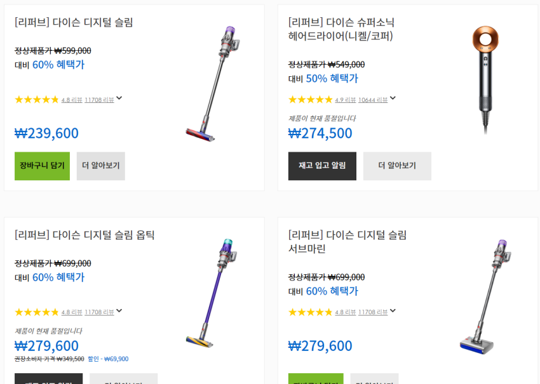Click the 4.9 리뷰 rating link
Screen dimensions: 540x384
345,100
